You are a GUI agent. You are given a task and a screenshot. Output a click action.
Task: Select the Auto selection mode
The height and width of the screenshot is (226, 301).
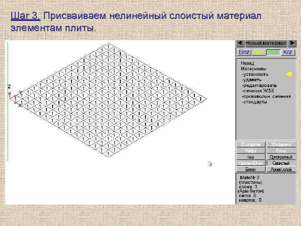pyautogui.click(x=258, y=52)
